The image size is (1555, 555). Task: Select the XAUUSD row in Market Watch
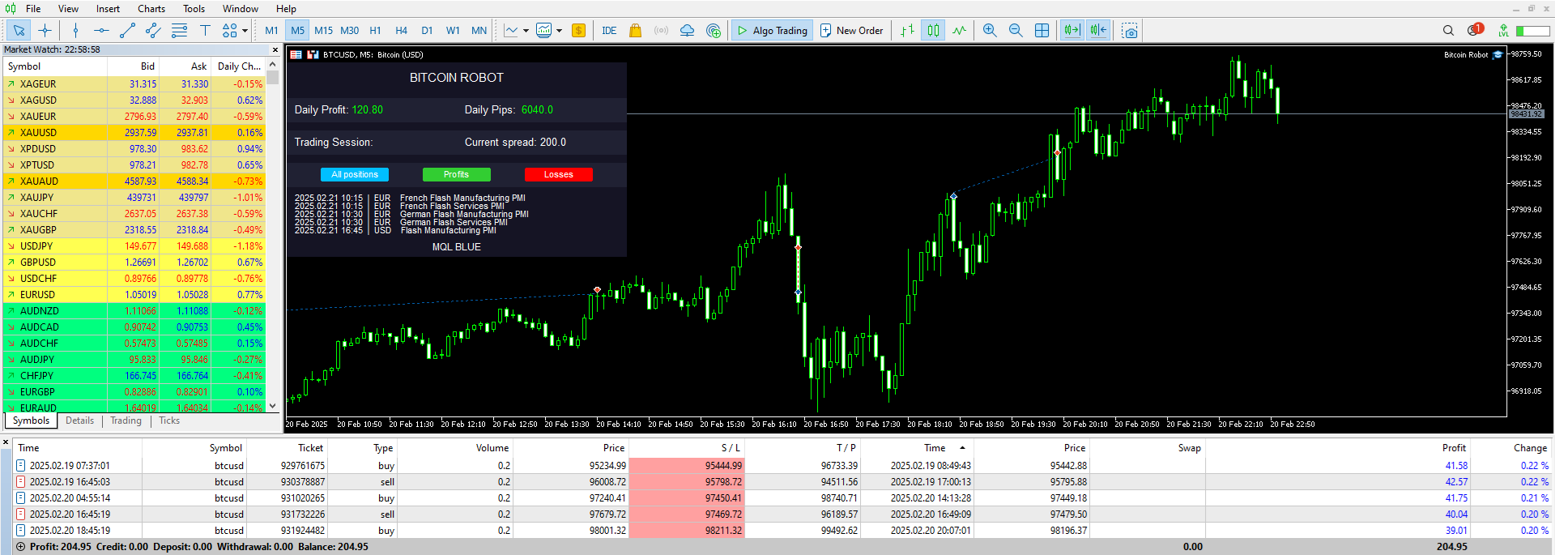pyautogui.click(x=134, y=132)
